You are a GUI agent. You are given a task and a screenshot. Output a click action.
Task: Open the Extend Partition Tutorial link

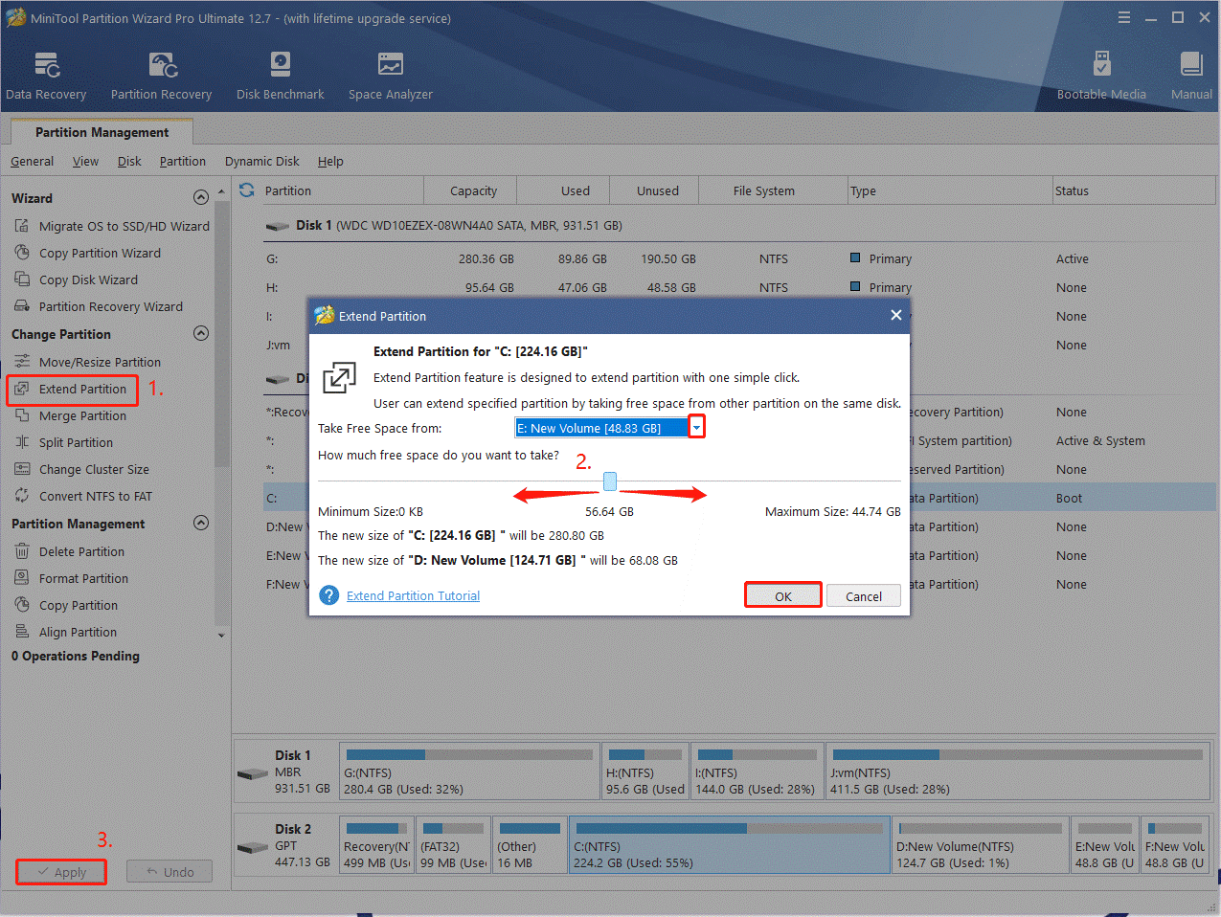point(413,595)
